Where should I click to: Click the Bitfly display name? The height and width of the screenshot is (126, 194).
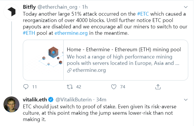(x=29, y=7)
